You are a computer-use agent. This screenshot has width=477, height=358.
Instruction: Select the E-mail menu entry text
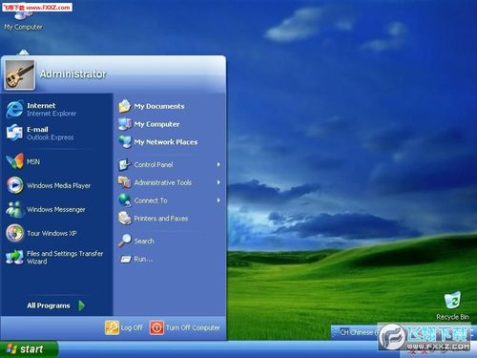point(37,129)
